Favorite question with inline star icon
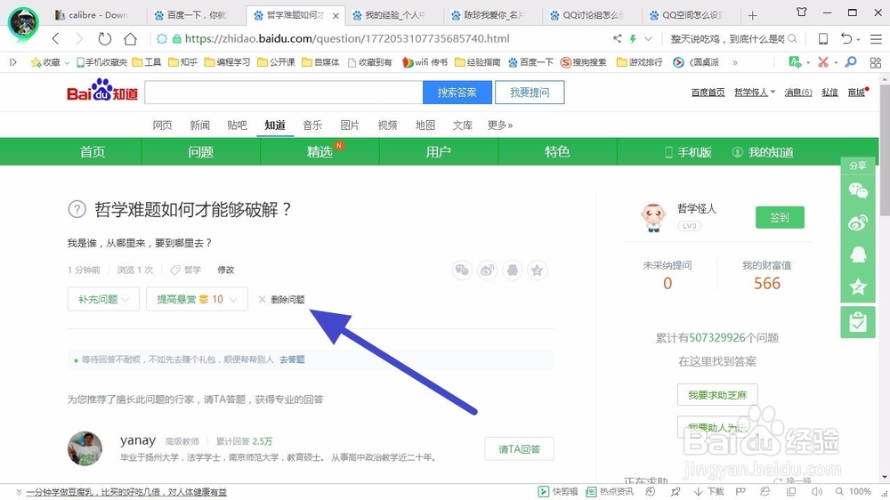This screenshot has height=500, width=890. click(537, 270)
